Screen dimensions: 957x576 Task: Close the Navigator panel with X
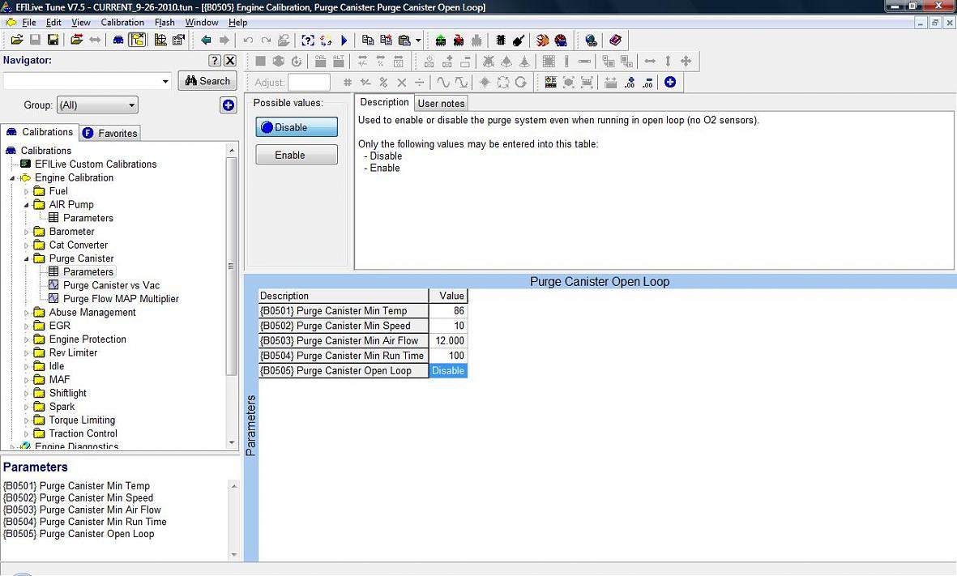click(x=230, y=61)
